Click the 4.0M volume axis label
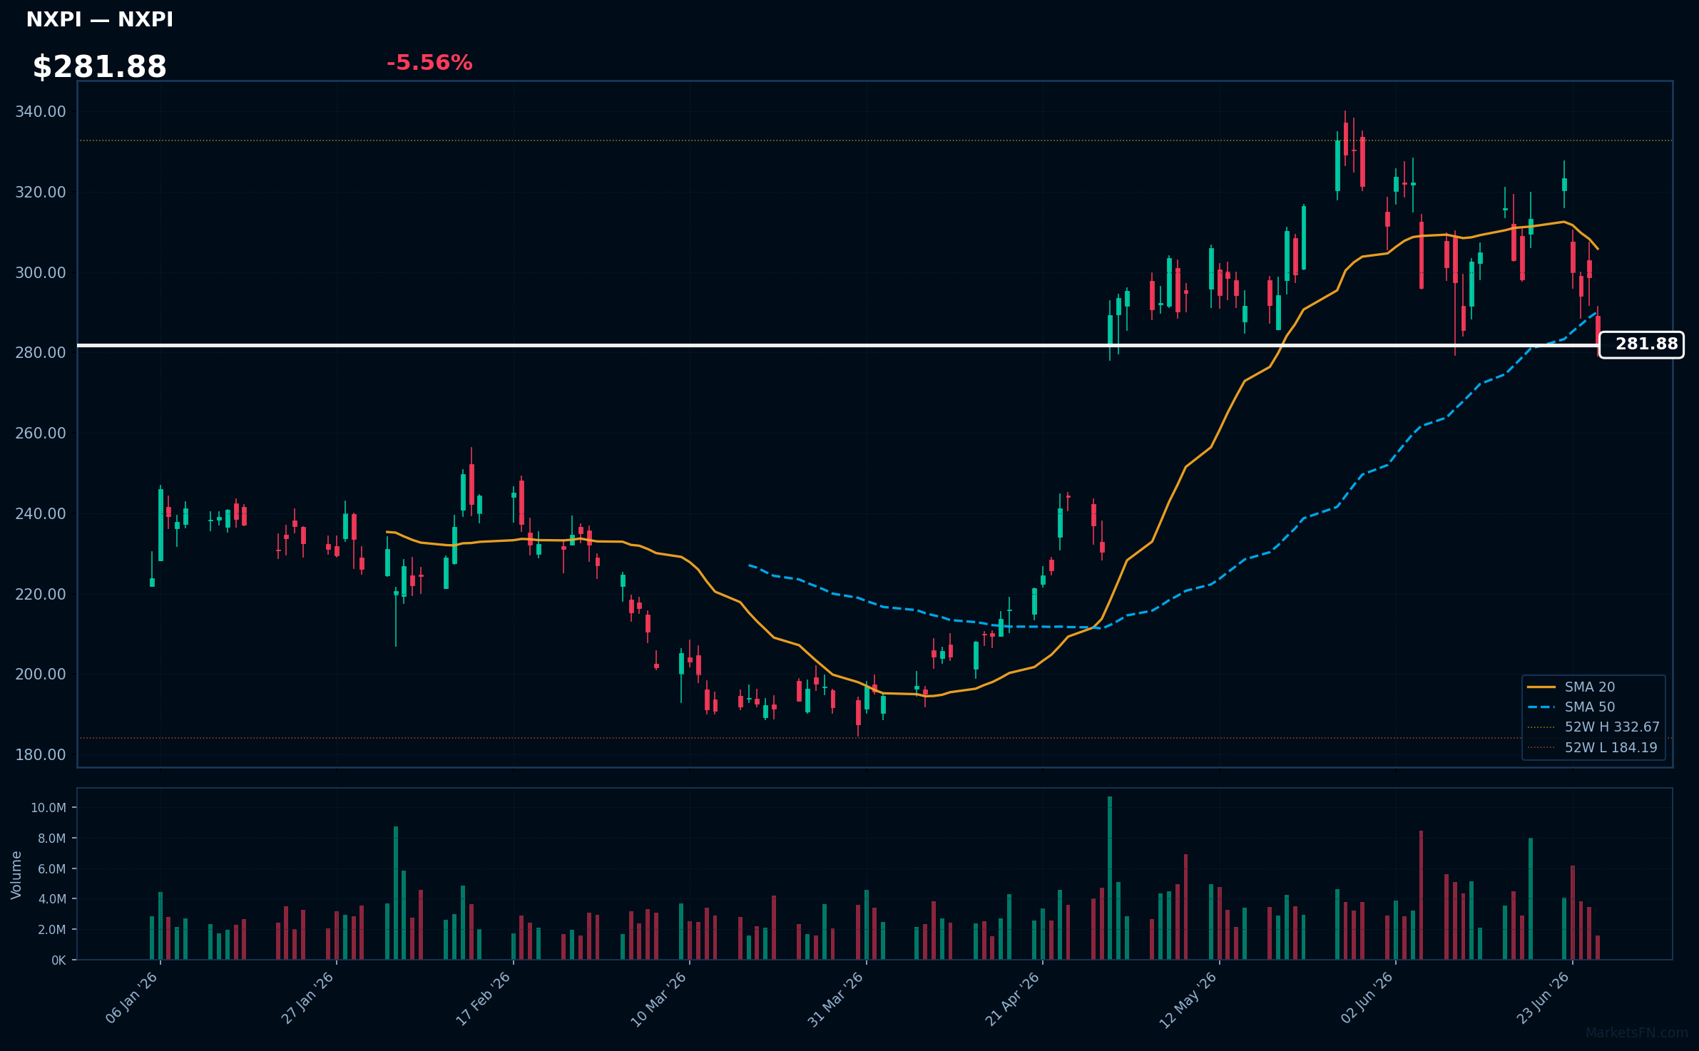The height and width of the screenshot is (1051, 1699). [51, 899]
